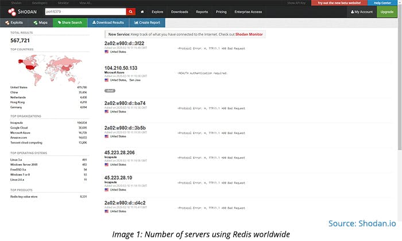Filter by Linux 3.x operating system

(x=16, y=160)
